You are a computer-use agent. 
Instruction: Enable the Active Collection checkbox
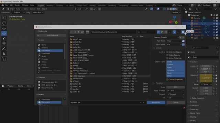point(167,58)
